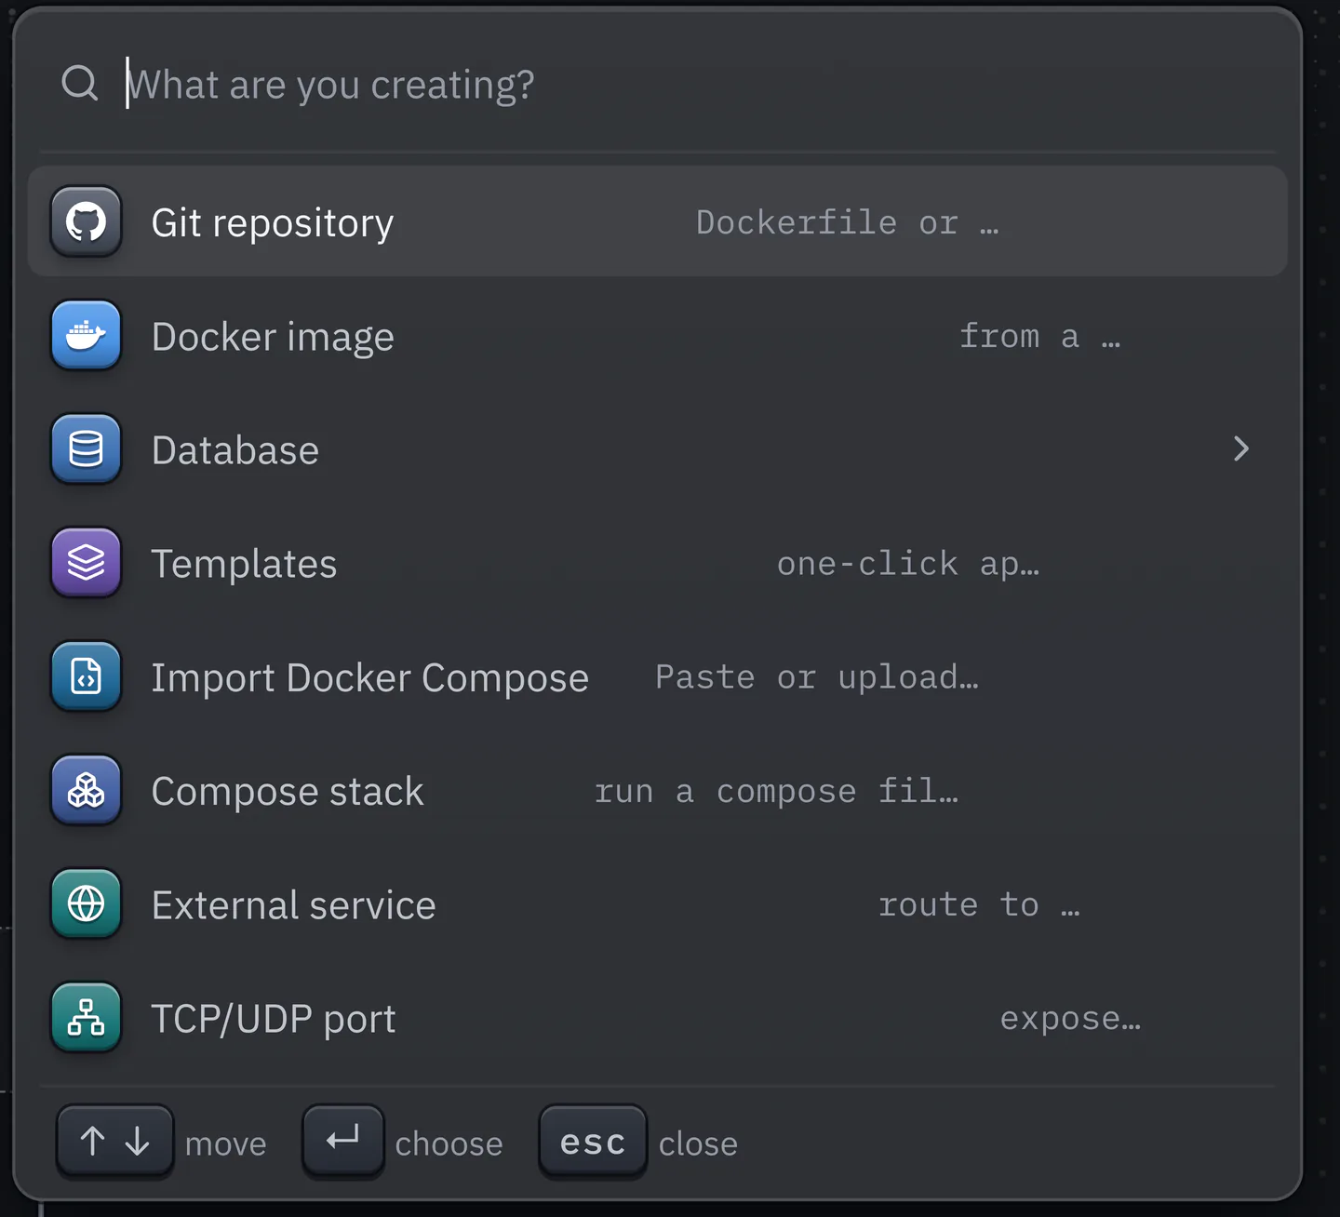Viewport: 1340px width, 1217px height.
Task: Click the 'run a compose fil…' description text
Action: pos(776,791)
